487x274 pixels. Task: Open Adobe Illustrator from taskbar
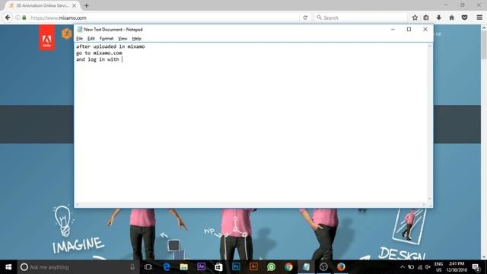253,267
